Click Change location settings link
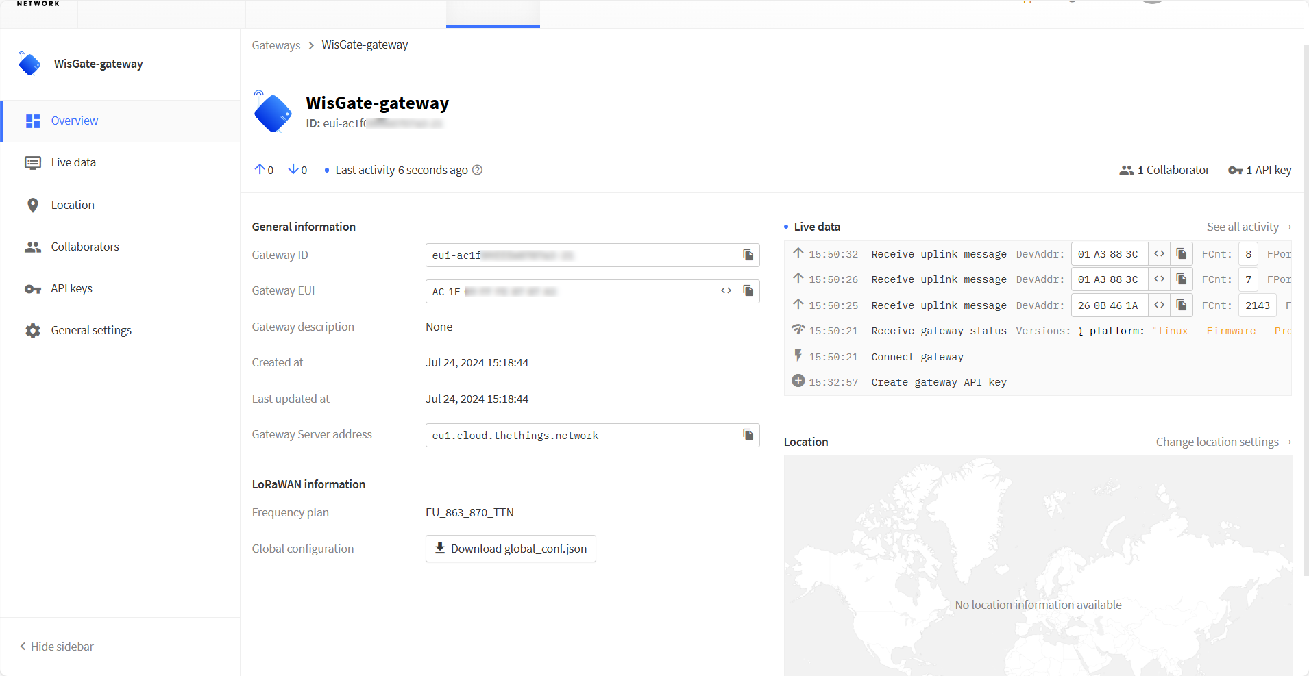1309x676 pixels. point(1224,442)
